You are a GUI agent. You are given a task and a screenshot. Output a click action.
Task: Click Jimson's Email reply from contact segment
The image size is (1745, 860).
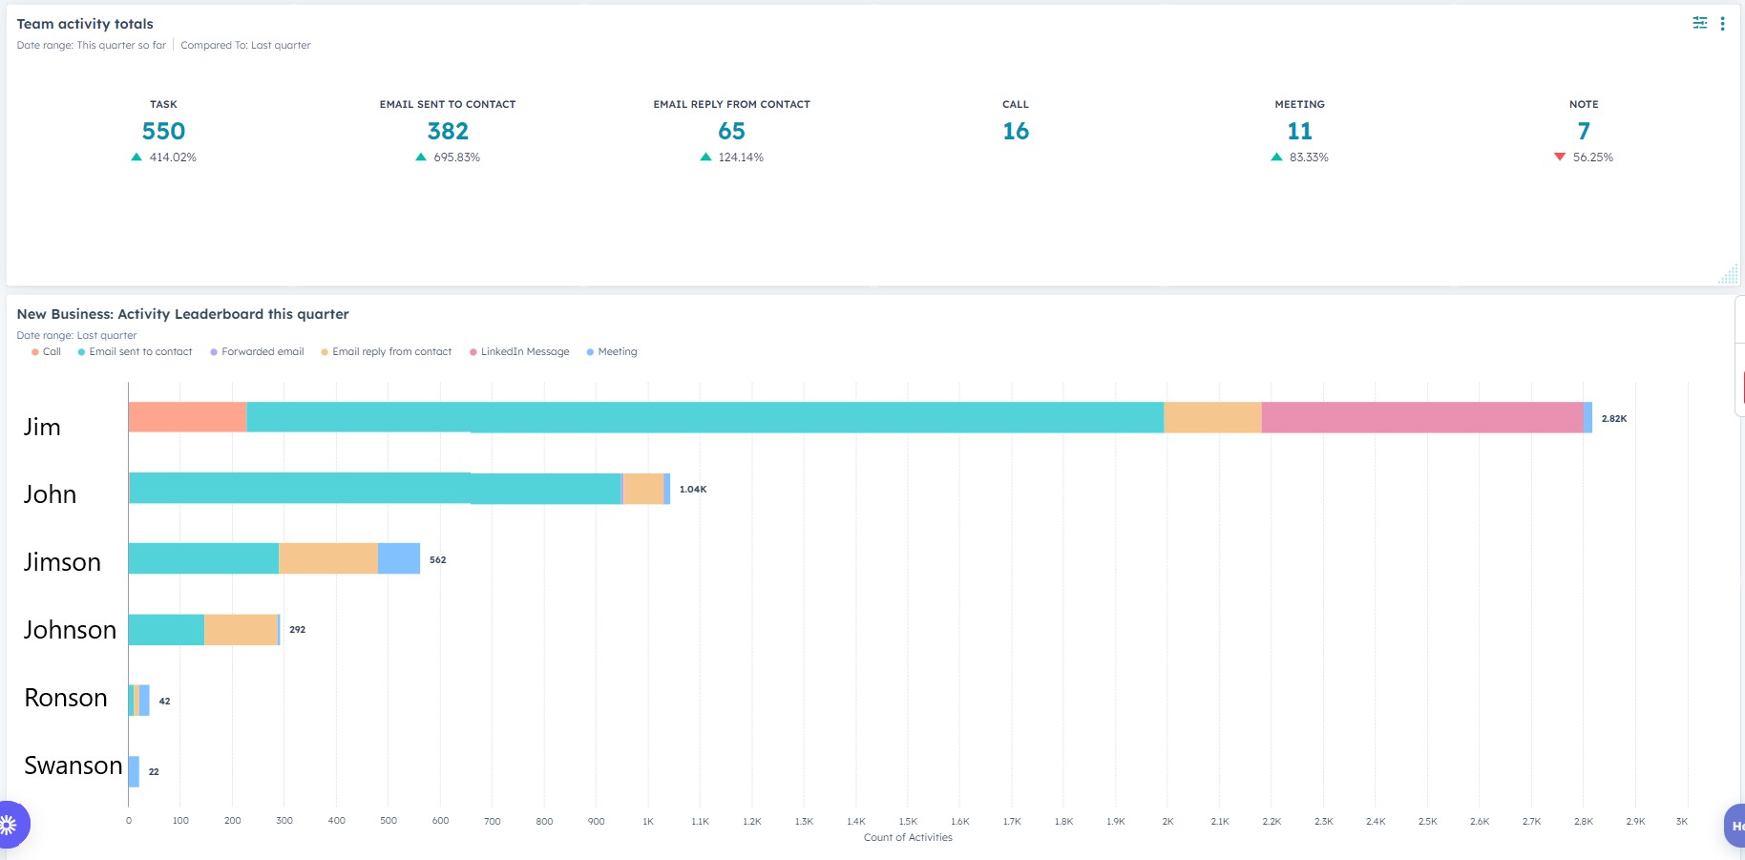click(328, 558)
